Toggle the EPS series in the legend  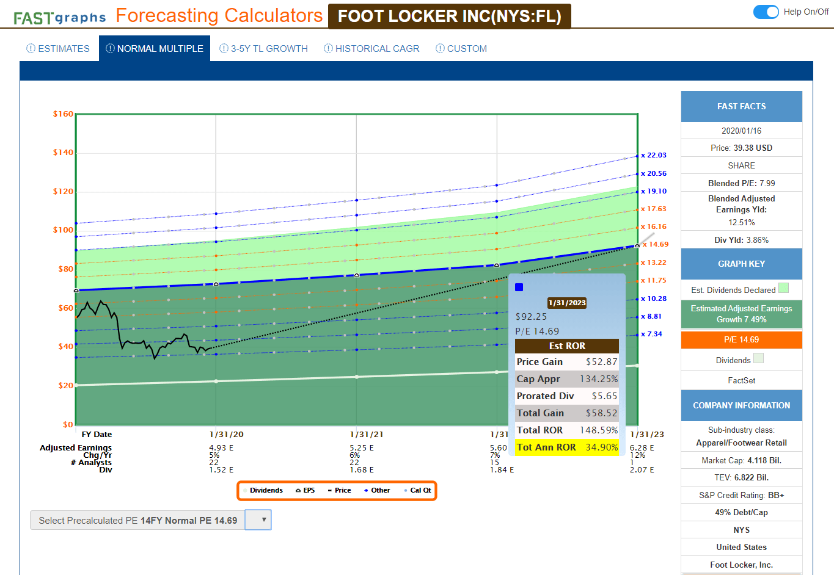pos(305,490)
